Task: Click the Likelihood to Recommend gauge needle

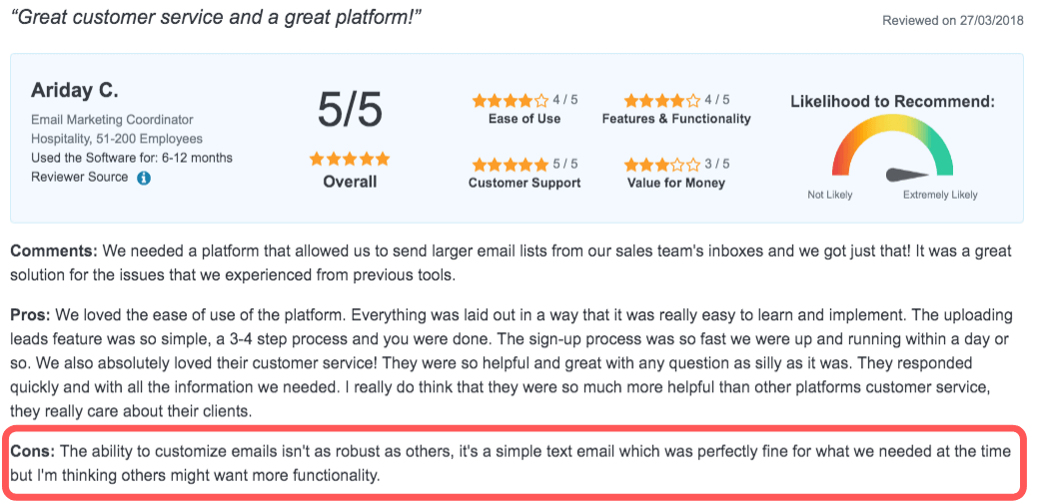Action: coord(908,175)
